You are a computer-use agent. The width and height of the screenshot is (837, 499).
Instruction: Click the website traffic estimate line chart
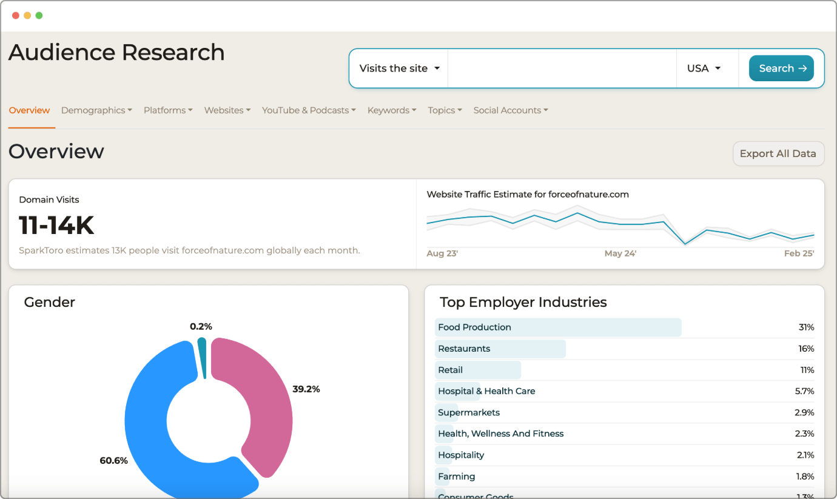[x=620, y=223]
